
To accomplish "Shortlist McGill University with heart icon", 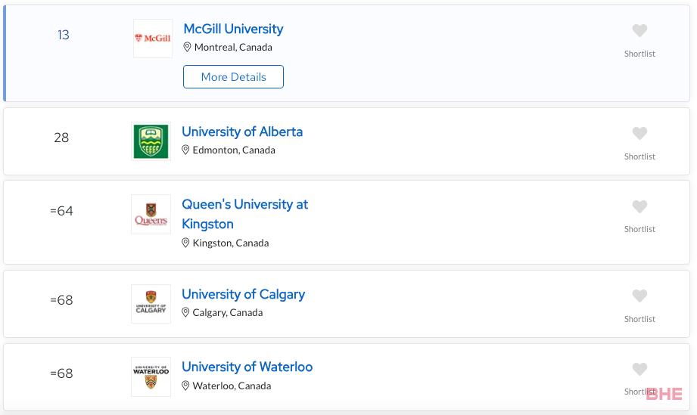I will [x=639, y=31].
